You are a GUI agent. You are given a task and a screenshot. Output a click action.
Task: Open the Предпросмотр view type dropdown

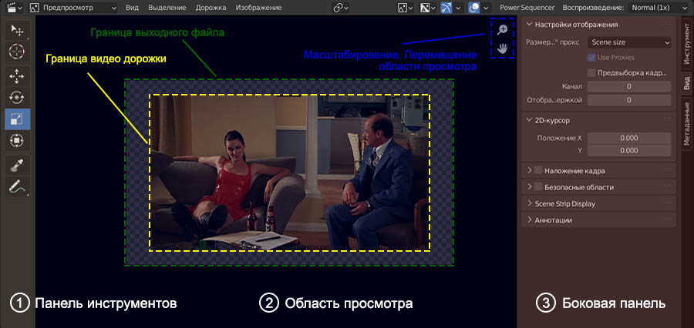click(x=74, y=8)
